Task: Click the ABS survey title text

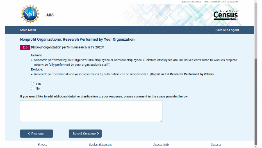Action: (50, 15)
